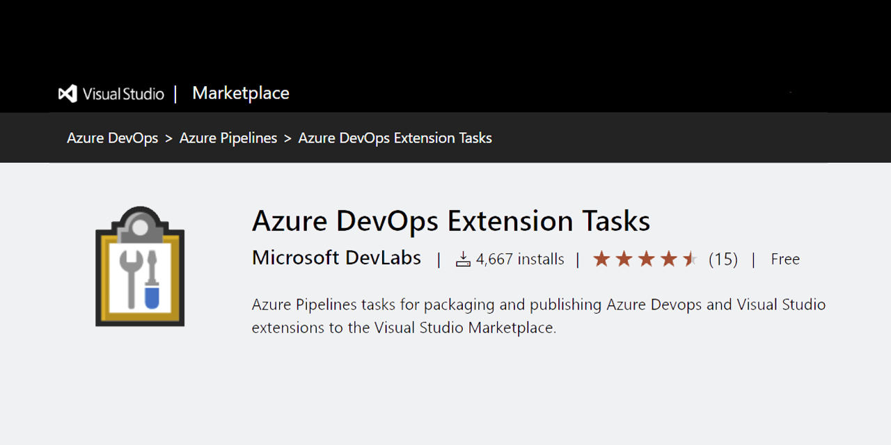Go to Azure DevOps breadcrumb
Viewport: 891px width, 445px height.
pos(113,138)
